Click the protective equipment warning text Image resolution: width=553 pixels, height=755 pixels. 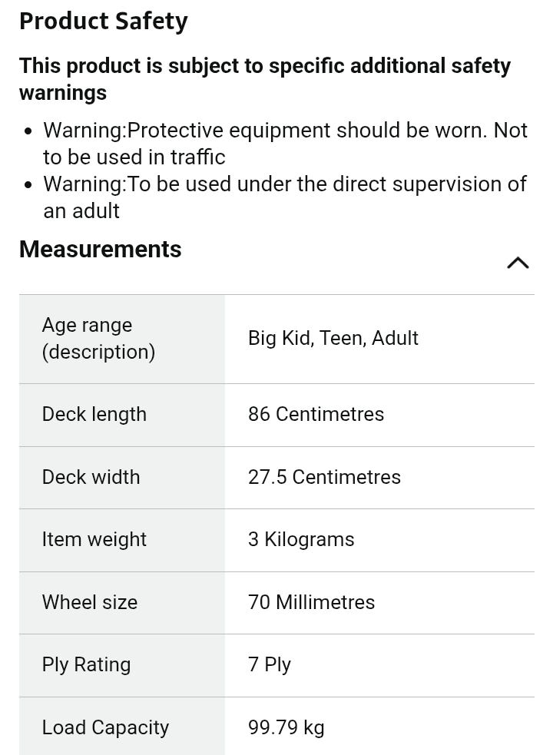284,144
